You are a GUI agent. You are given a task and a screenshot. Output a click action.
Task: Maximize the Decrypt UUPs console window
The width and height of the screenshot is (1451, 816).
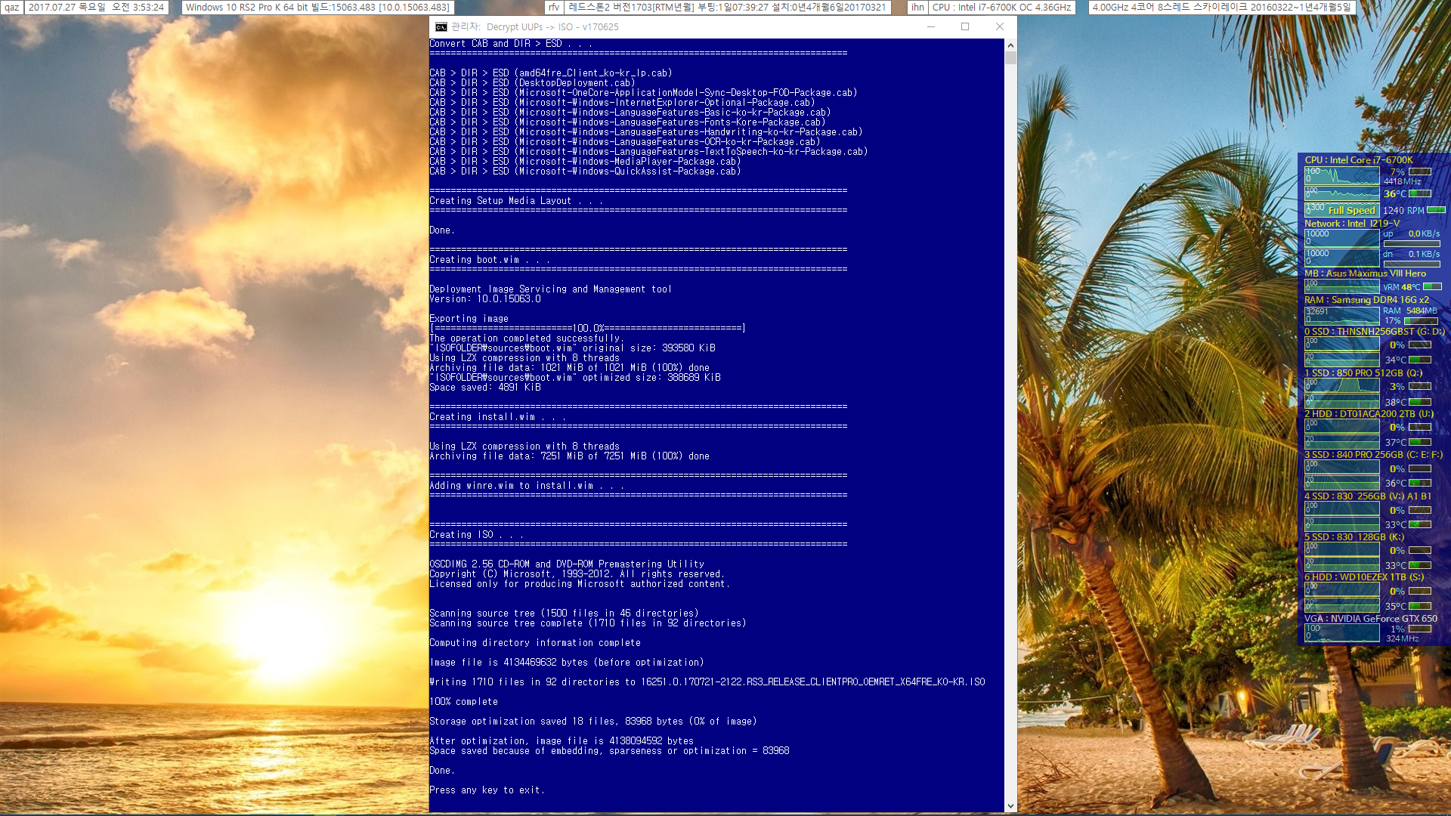pos(965,26)
